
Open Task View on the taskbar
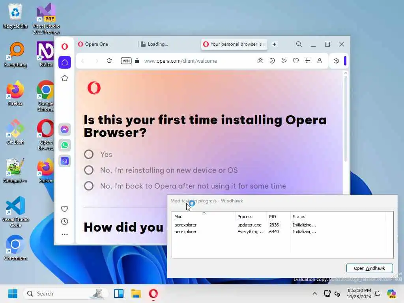[x=119, y=294]
